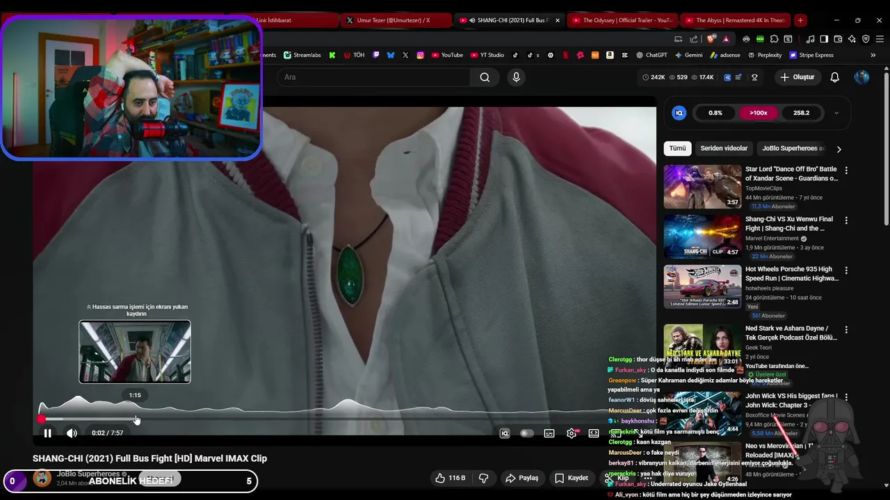Click the vidIQ IQ logo in sidebar panel

[x=679, y=112]
